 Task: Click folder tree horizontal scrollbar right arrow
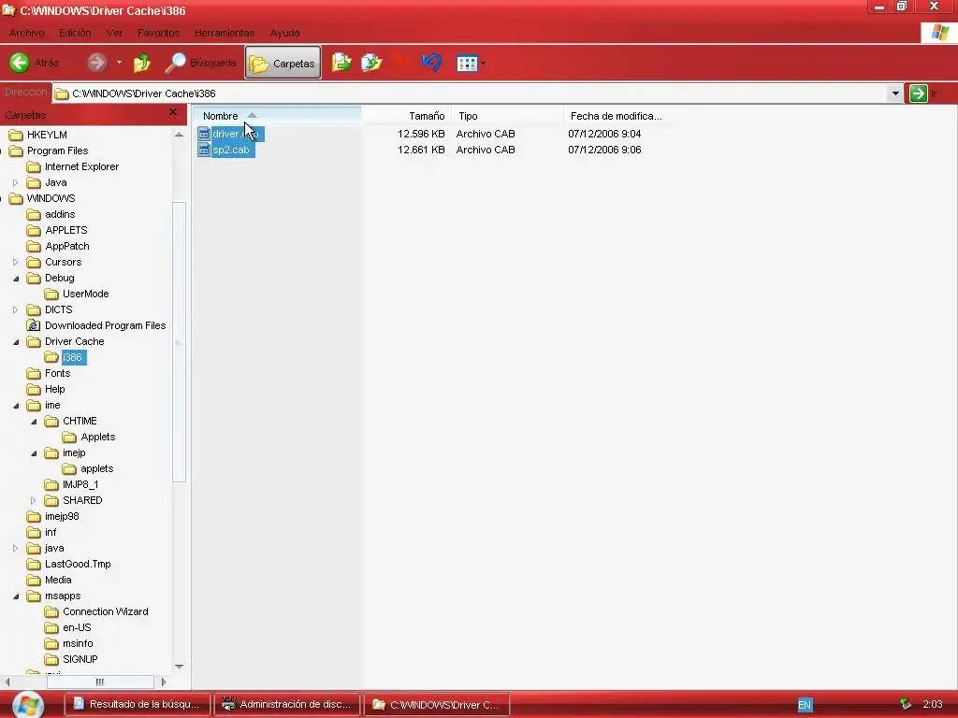point(163,682)
